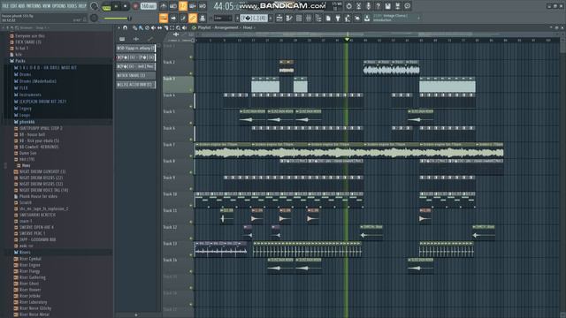Open the pattern selector dropdown

click(254, 18)
